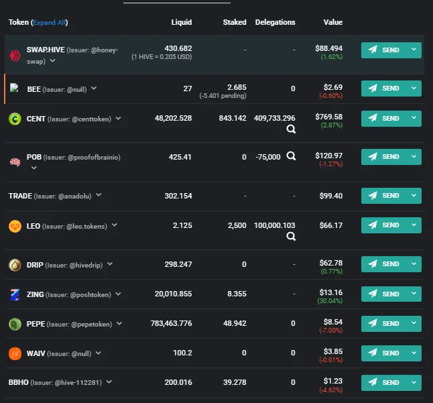
Task: Send CENT tokens
Action: (x=384, y=119)
